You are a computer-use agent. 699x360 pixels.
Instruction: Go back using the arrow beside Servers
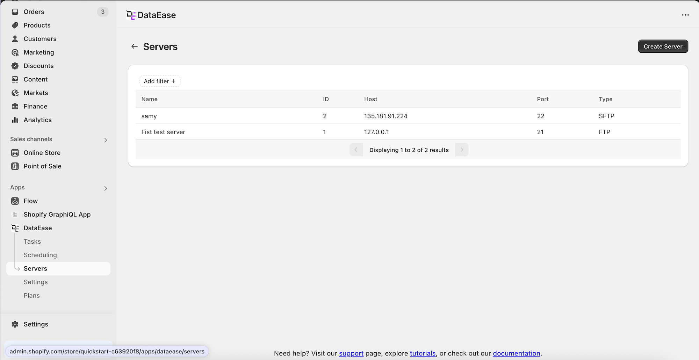pyautogui.click(x=135, y=46)
